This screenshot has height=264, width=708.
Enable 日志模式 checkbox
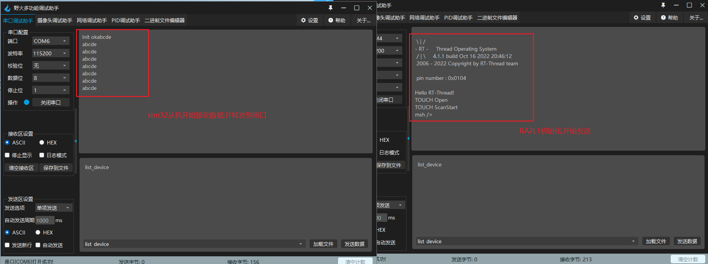42,155
